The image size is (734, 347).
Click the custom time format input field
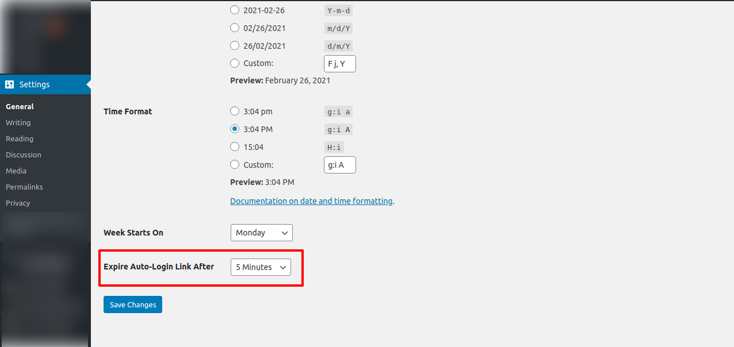339,165
